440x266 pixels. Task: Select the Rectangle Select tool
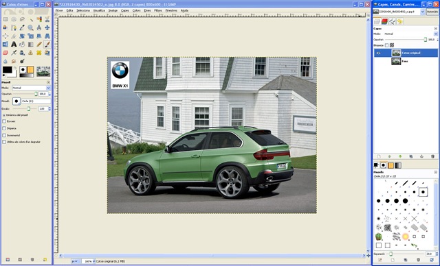click(x=5, y=19)
